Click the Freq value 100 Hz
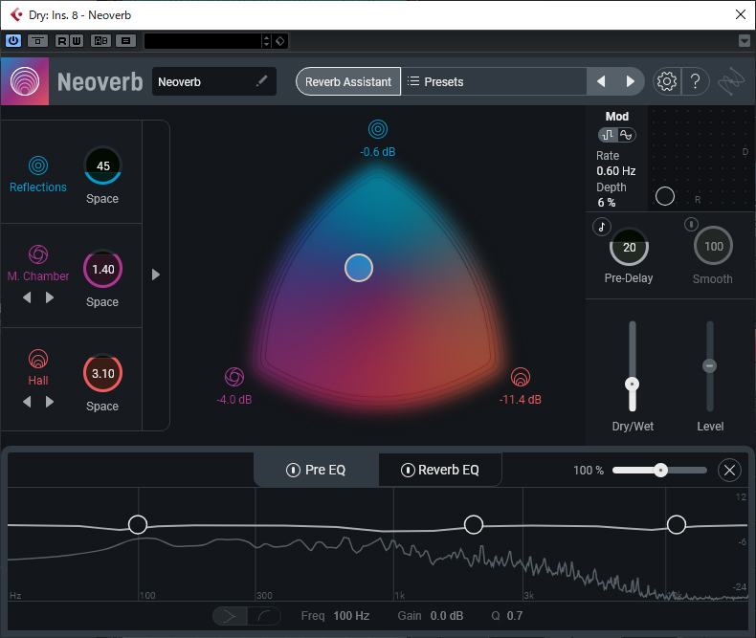756x638 pixels. (x=351, y=616)
